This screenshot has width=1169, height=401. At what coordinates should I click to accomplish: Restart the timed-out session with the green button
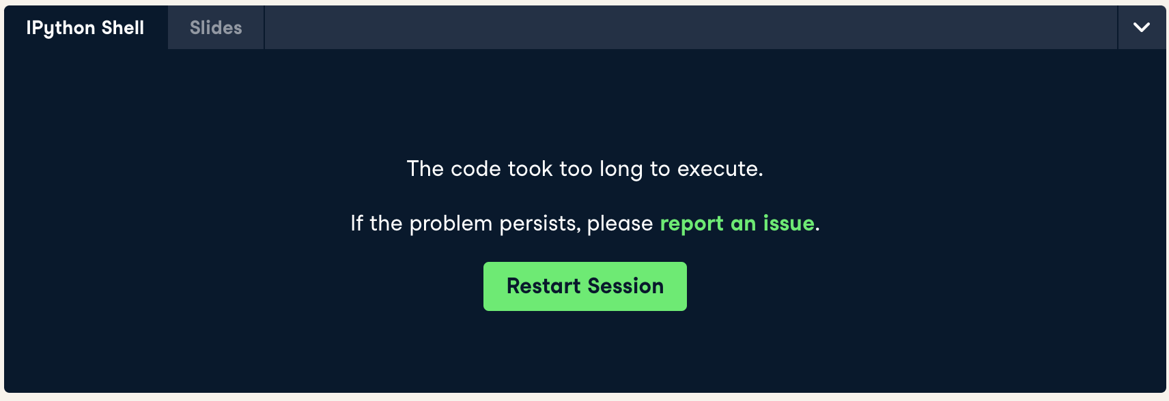585,286
